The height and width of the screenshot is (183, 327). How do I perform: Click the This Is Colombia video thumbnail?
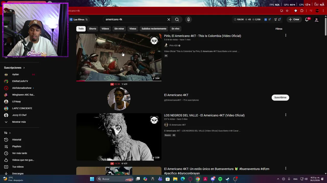(119, 57)
